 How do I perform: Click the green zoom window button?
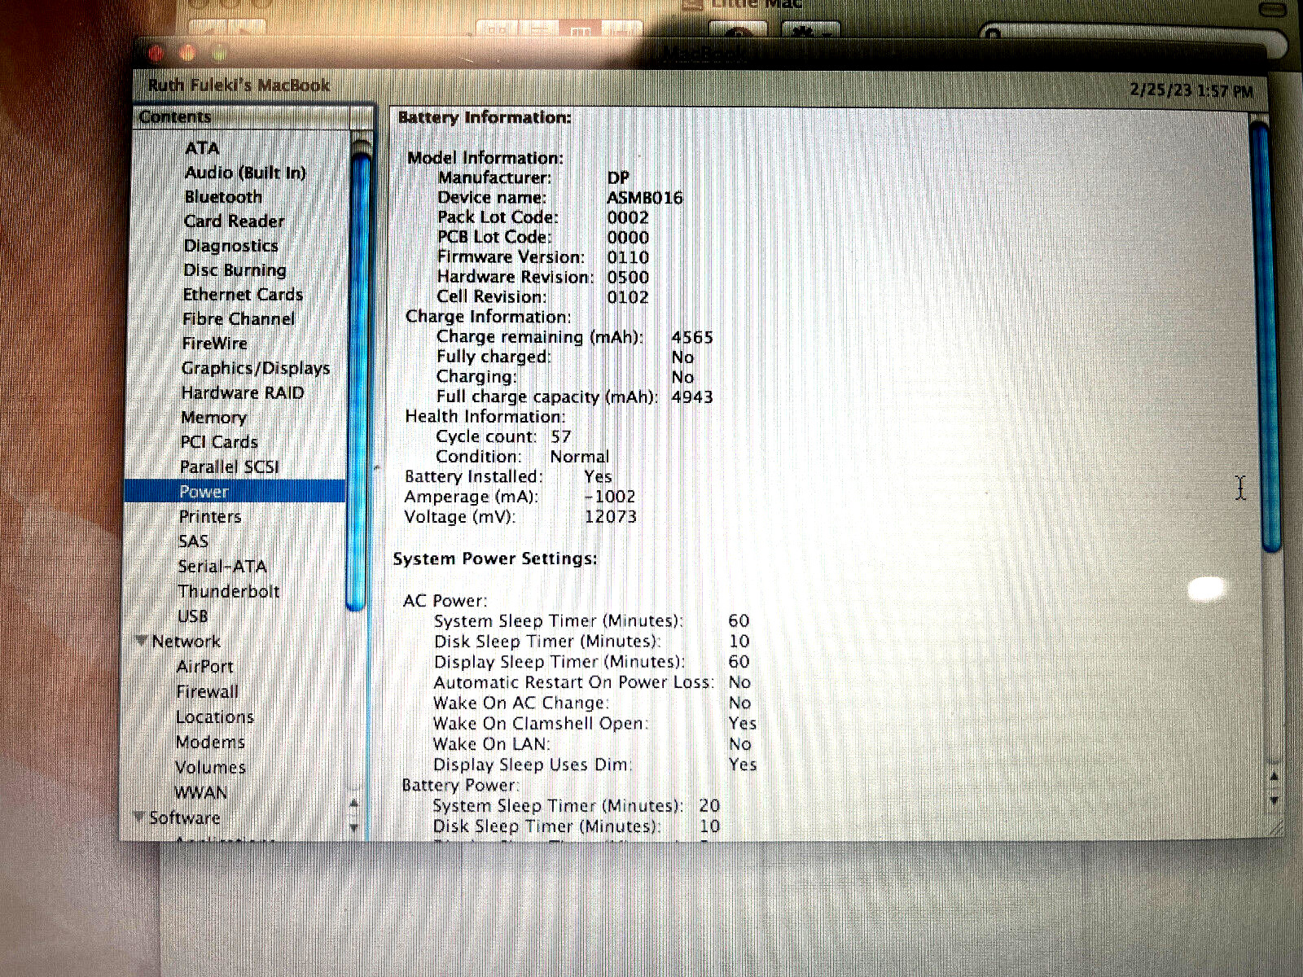pos(219,55)
